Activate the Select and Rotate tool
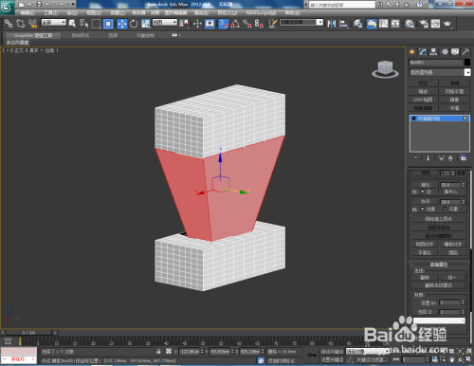The width and height of the screenshot is (474, 366). tap(134, 24)
